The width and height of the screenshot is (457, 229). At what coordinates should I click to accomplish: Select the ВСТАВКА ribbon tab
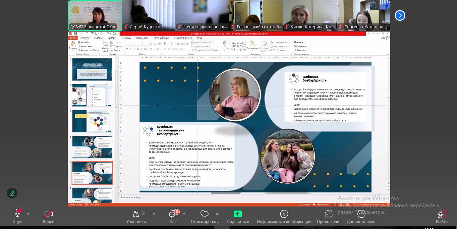(99, 38)
